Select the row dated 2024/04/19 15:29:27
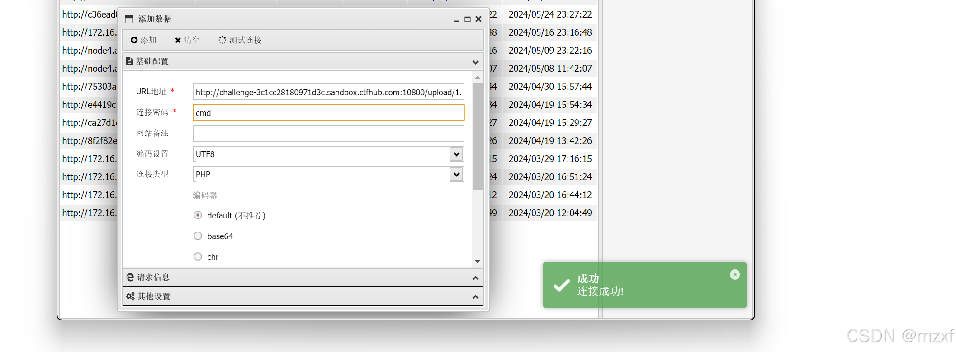The image size is (956, 352). click(x=550, y=123)
